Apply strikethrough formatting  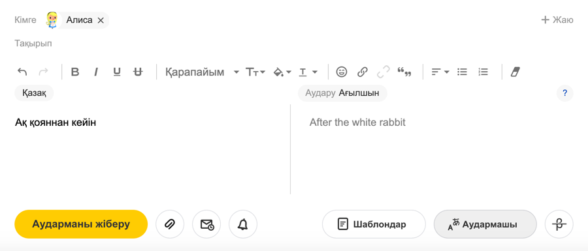pos(138,72)
